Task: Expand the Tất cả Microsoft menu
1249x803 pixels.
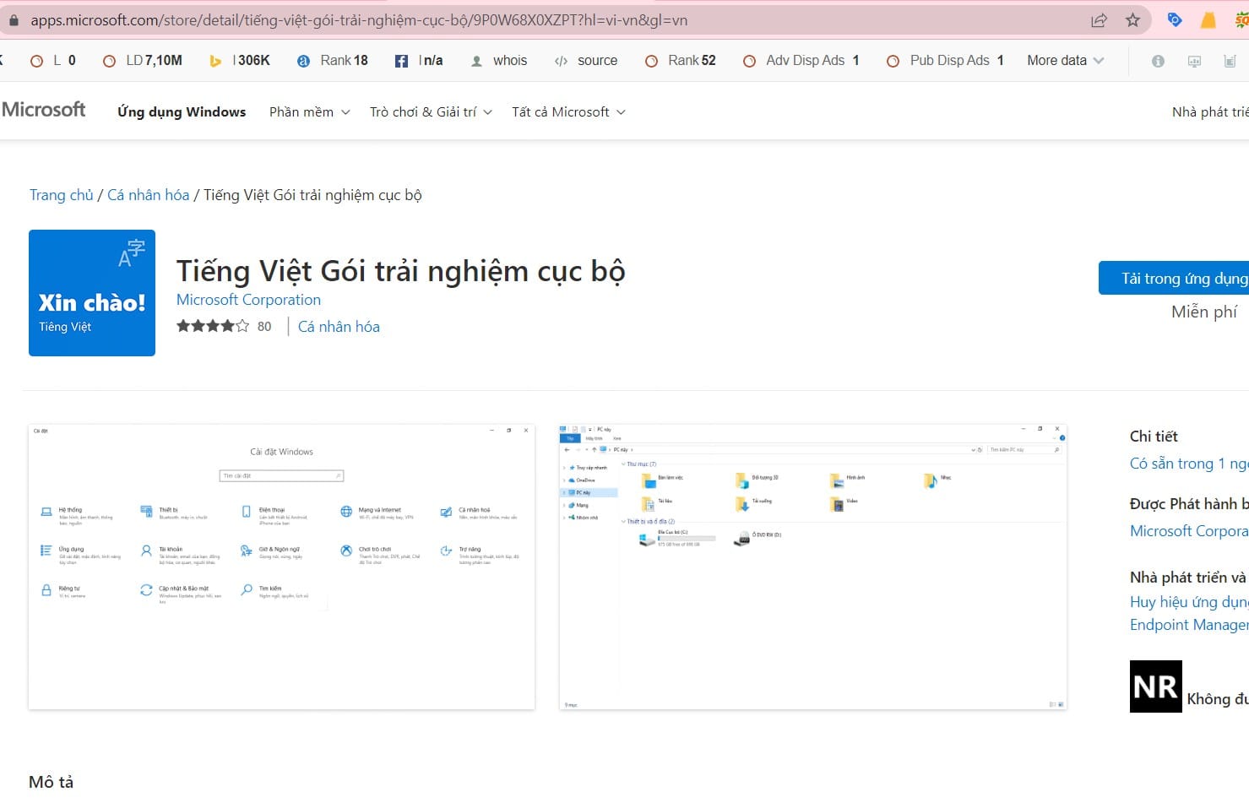Action: pyautogui.click(x=568, y=112)
